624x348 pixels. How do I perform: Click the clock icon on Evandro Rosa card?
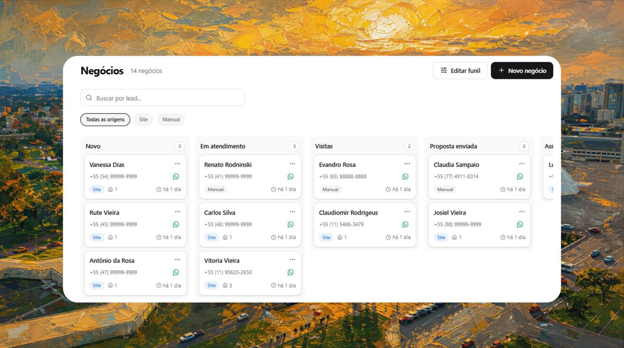pos(388,189)
